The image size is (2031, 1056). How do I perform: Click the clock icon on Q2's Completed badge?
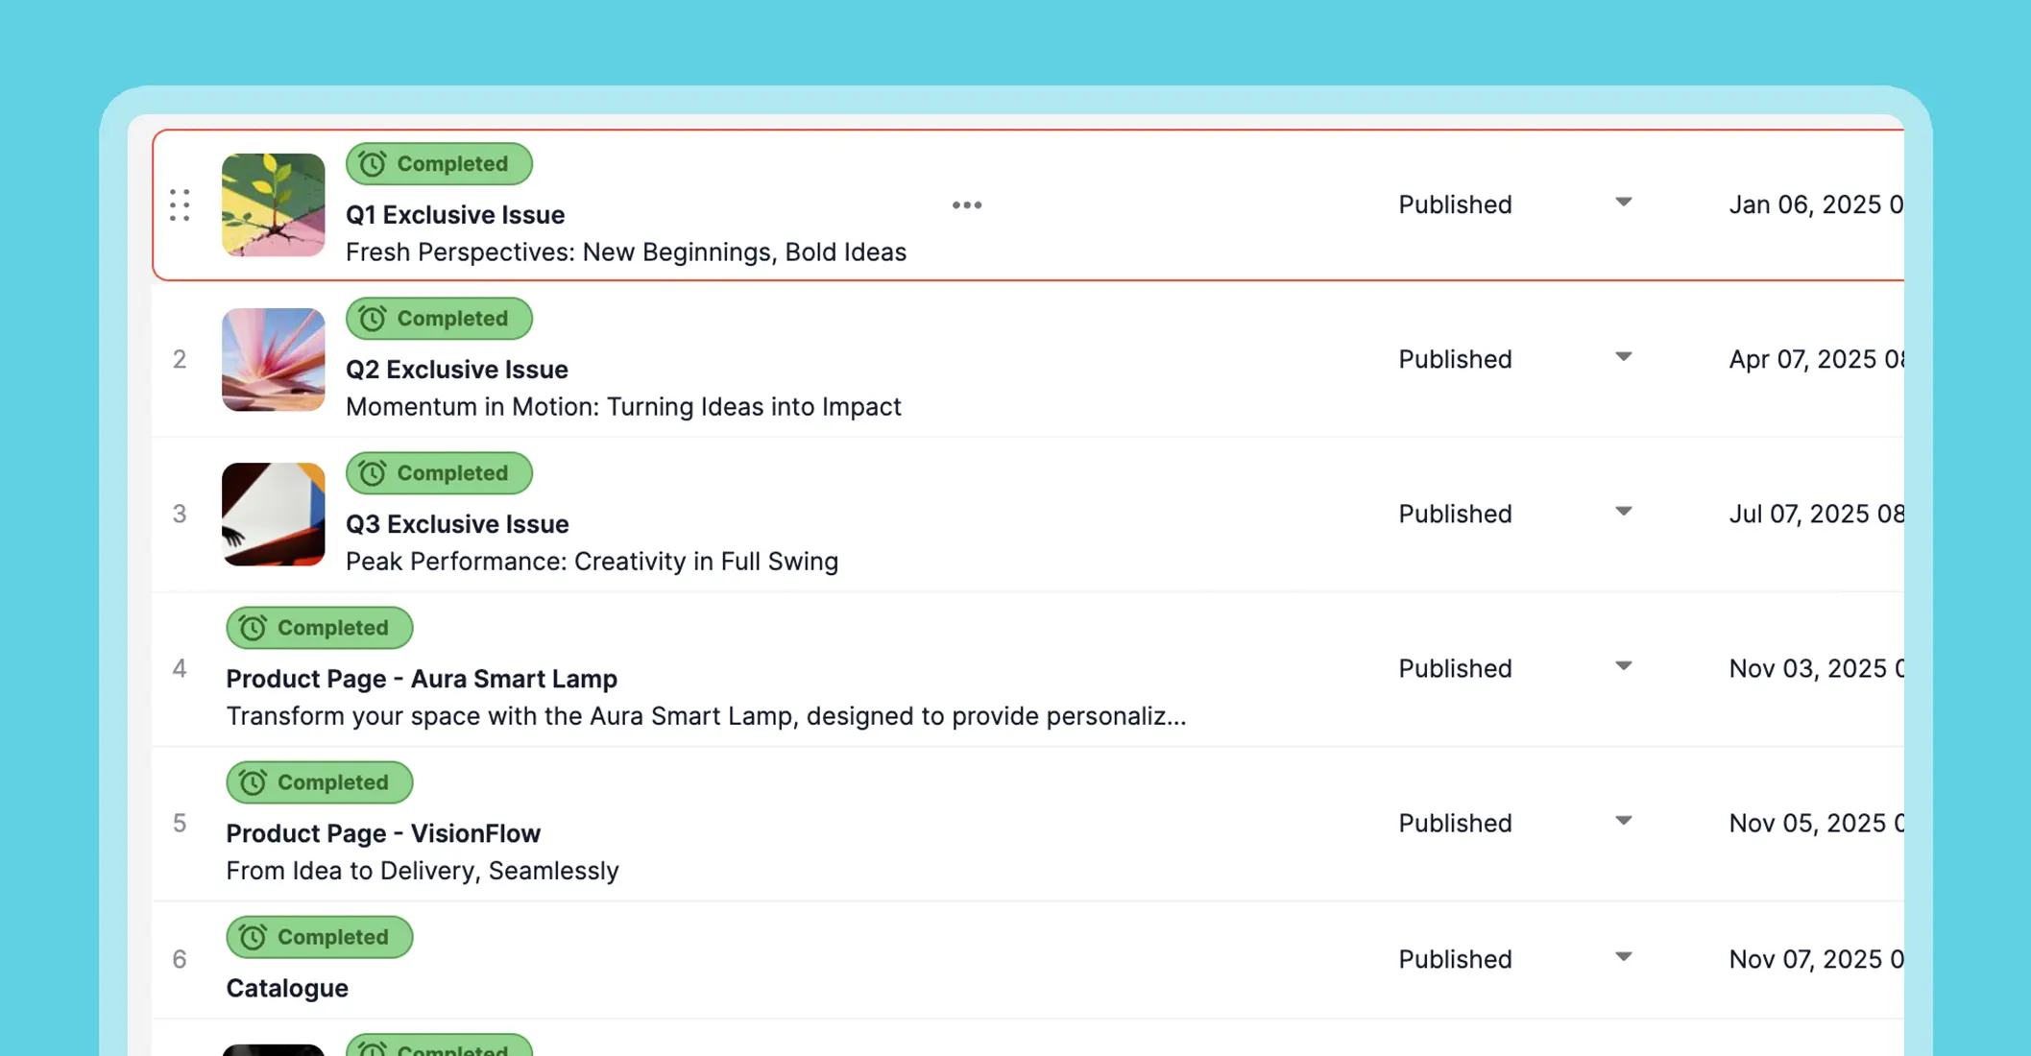coord(374,319)
